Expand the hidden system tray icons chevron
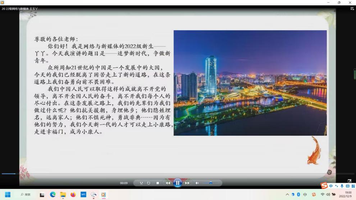This screenshot has width=356, height=200. (287, 195)
